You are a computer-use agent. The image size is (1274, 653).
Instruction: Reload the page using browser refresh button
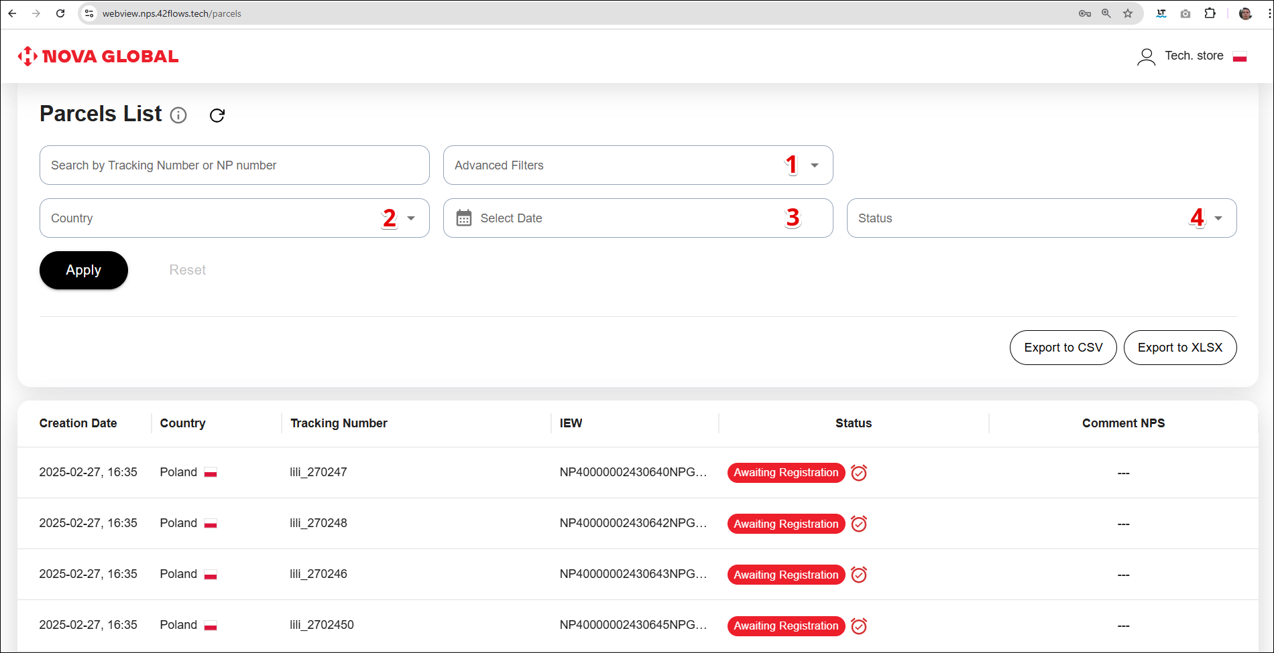tap(60, 13)
